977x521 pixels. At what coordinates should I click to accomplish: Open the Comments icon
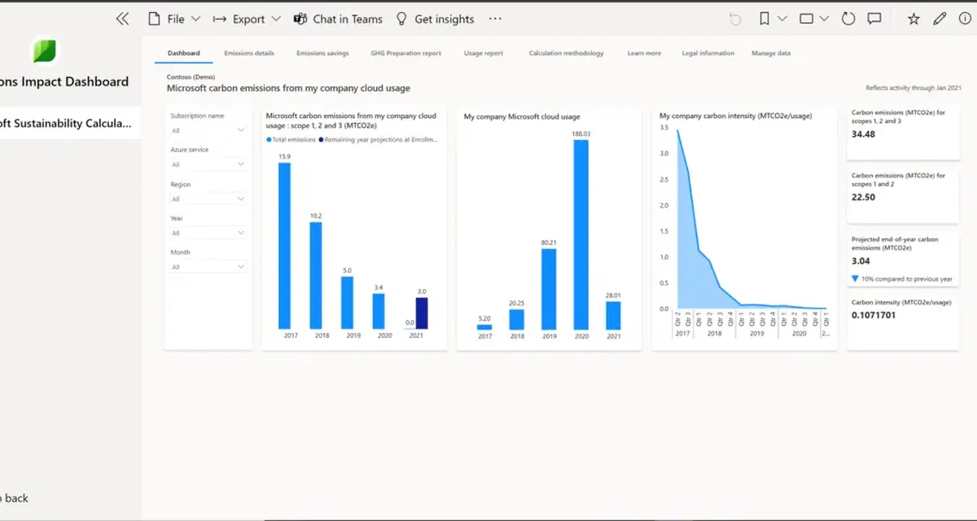click(x=874, y=18)
